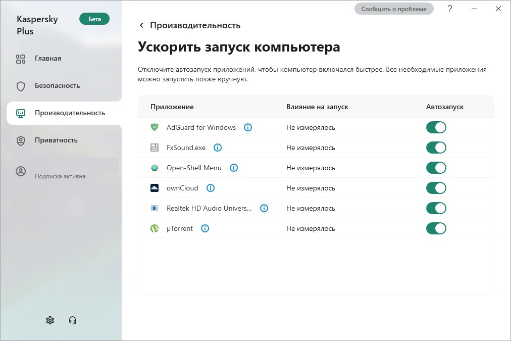Go back using the chevron arrow

141,25
